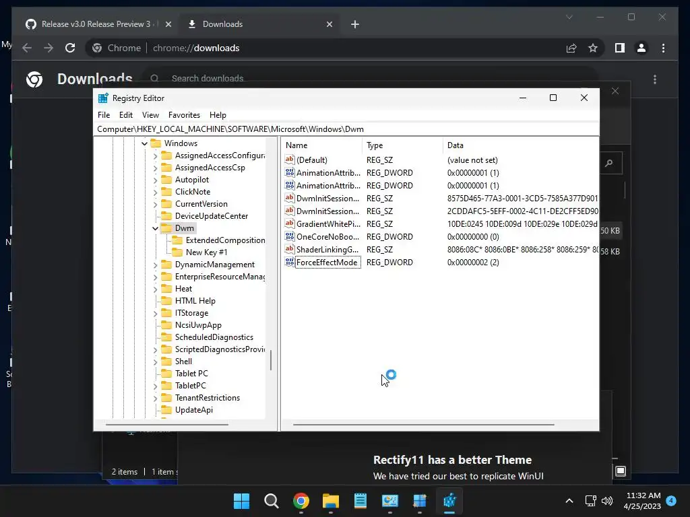Bookmark this page with the star icon
Viewport: 690px width, 517px height.
tap(593, 48)
